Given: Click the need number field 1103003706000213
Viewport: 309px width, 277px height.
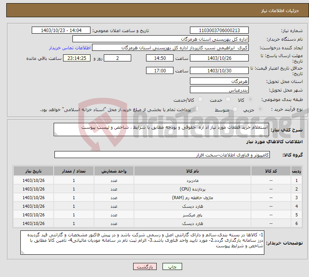Looking at the screenshot, I should tap(219, 30).
